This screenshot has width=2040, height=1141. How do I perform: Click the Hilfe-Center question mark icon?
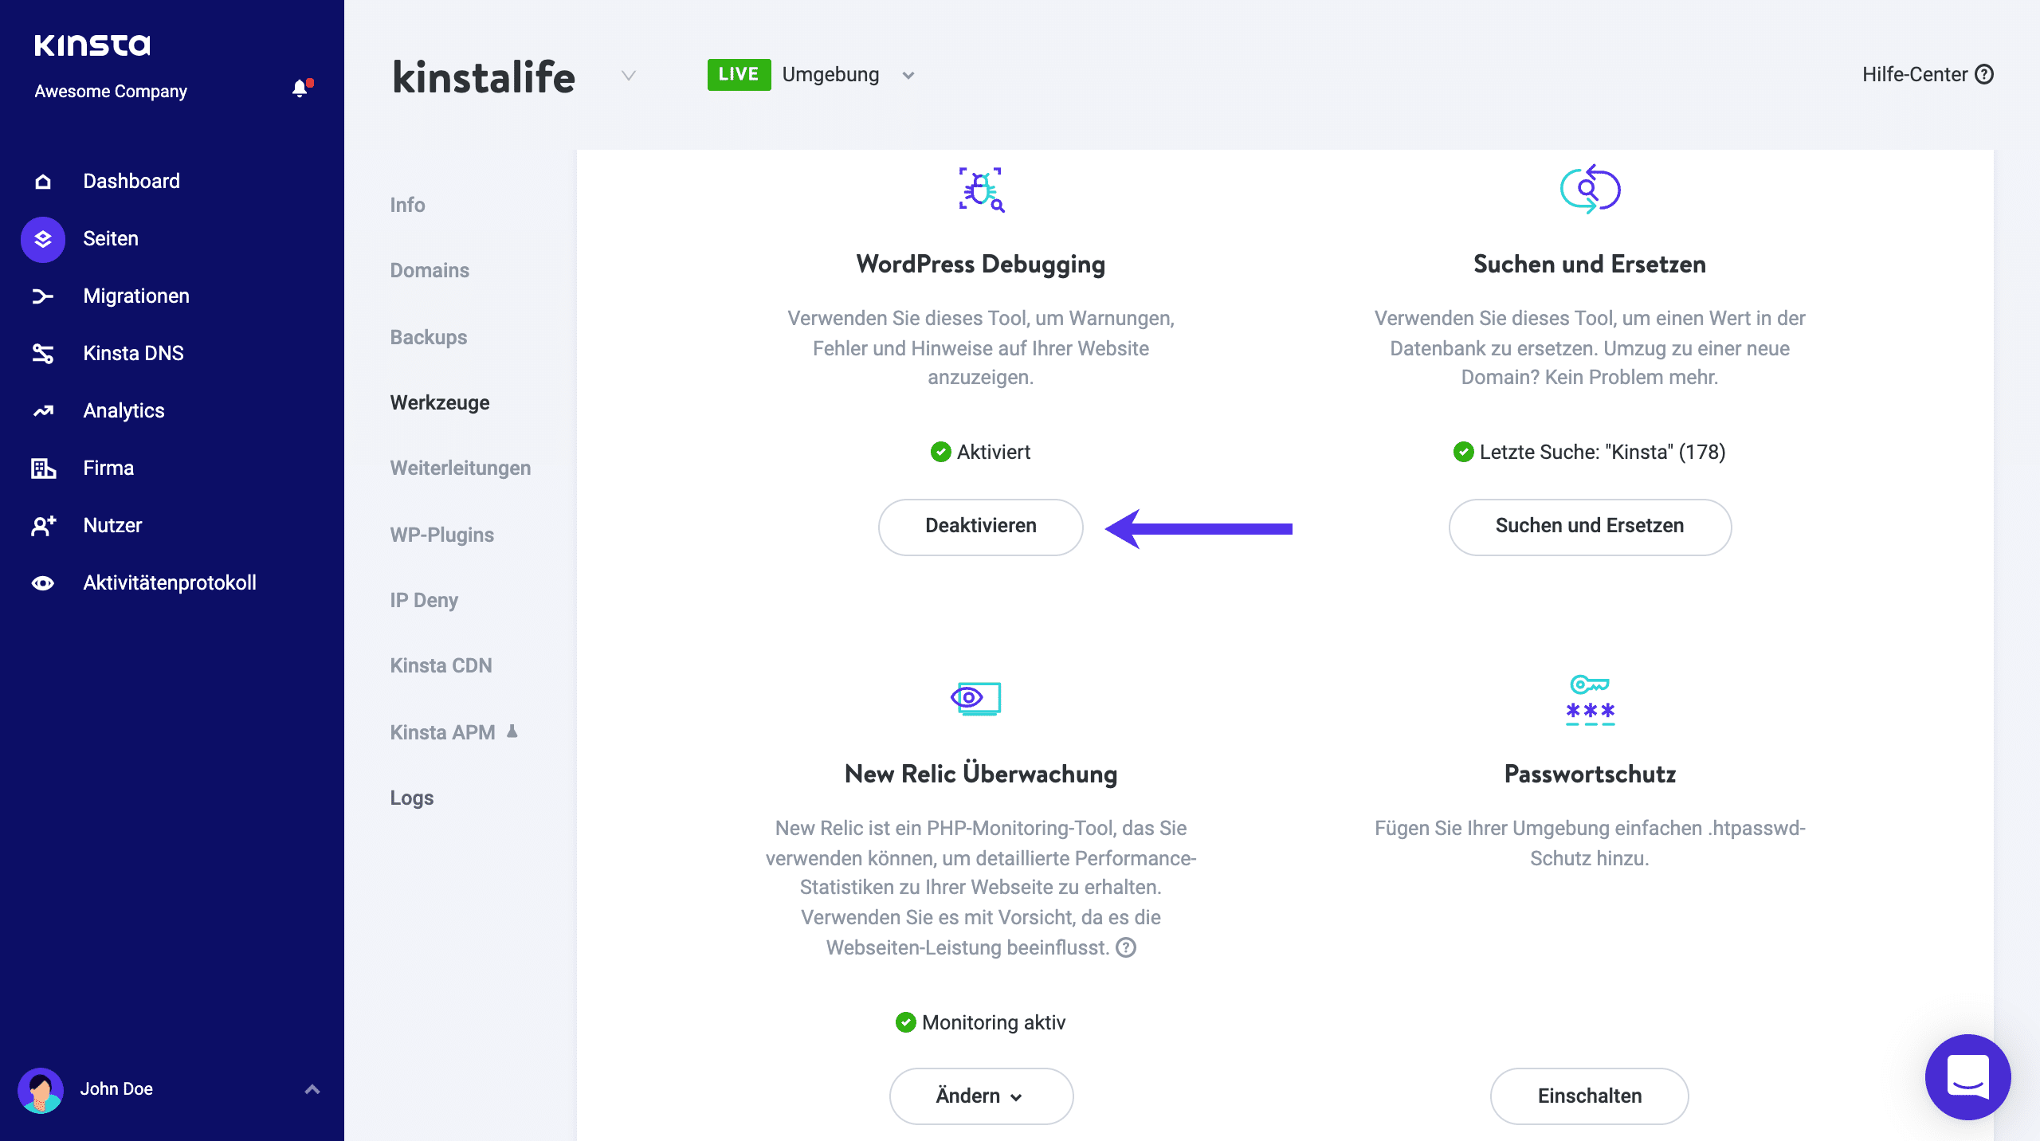1984,75
